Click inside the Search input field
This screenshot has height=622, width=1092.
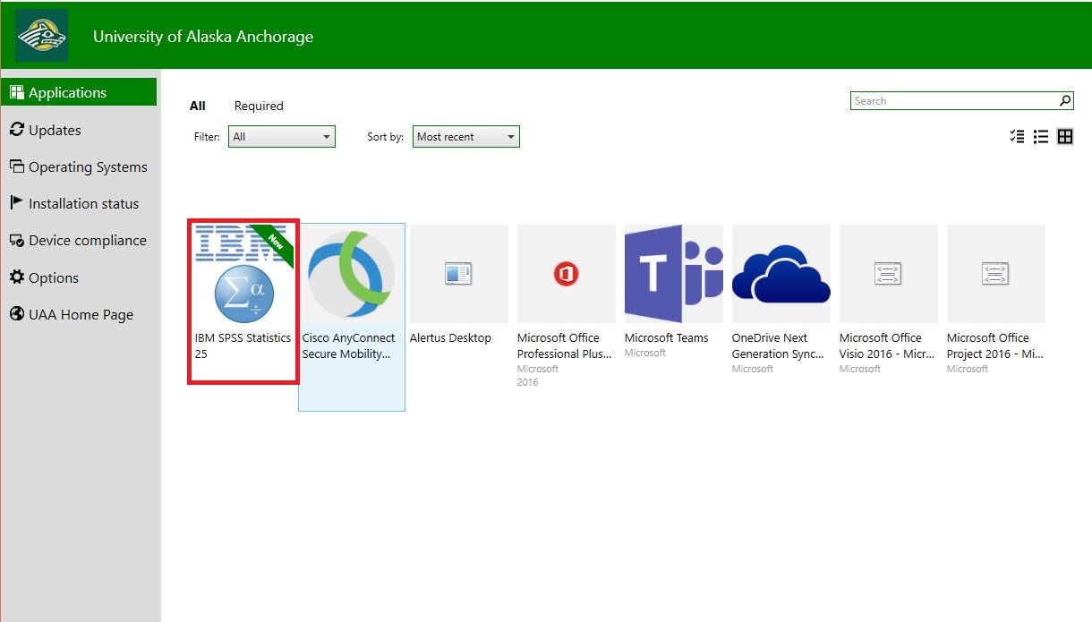(x=953, y=101)
